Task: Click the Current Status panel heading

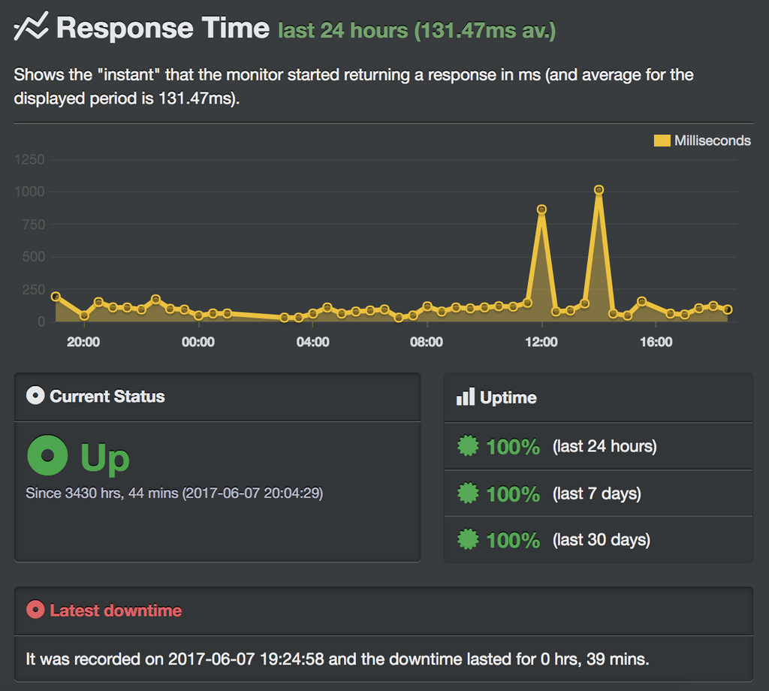Action: pyautogui.click(x=107, y=397)
